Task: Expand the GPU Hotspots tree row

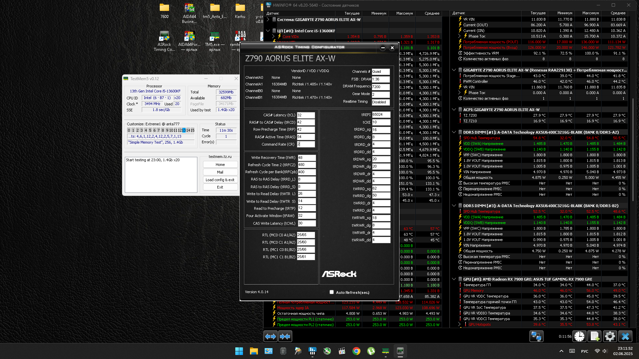Action: coord(459,324)
